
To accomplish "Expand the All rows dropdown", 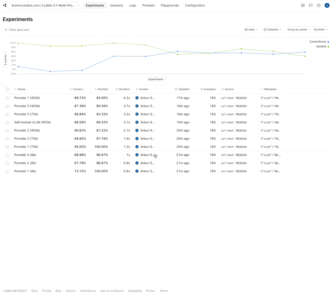I will [251, 30].
